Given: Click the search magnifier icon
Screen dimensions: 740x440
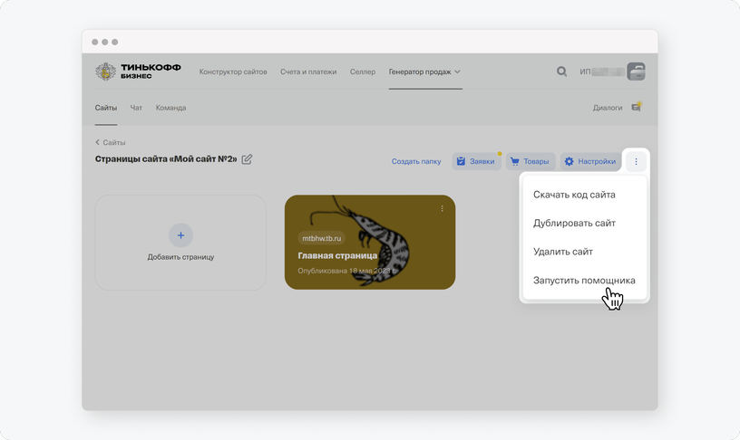Looking at the screenshot, I should click(561, 72).
